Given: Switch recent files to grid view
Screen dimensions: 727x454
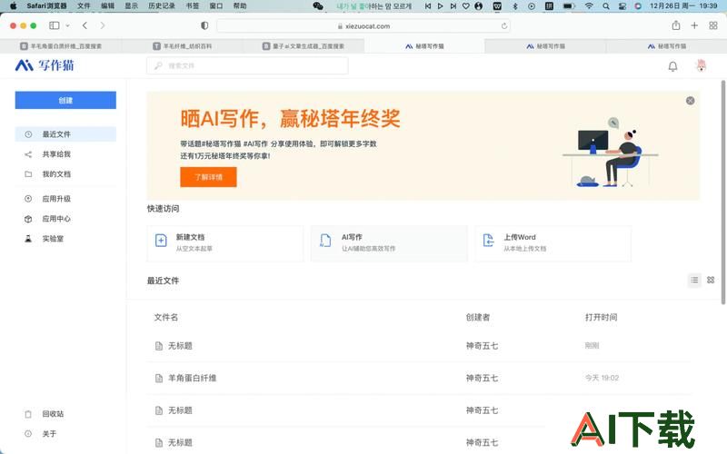Looking at the screenshot, I should [711, 280].
